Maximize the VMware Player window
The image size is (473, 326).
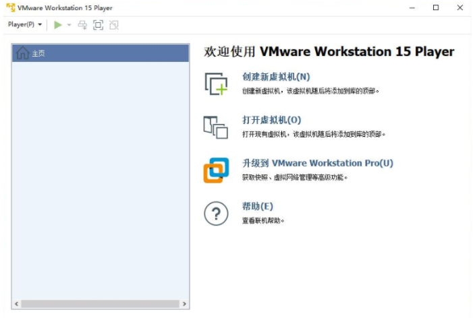point(436,7)
